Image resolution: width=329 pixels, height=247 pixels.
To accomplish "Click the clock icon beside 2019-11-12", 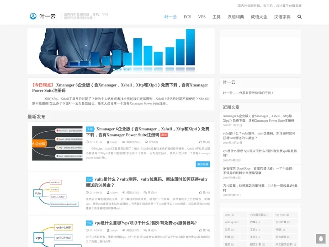I will (x=87, y=142).
